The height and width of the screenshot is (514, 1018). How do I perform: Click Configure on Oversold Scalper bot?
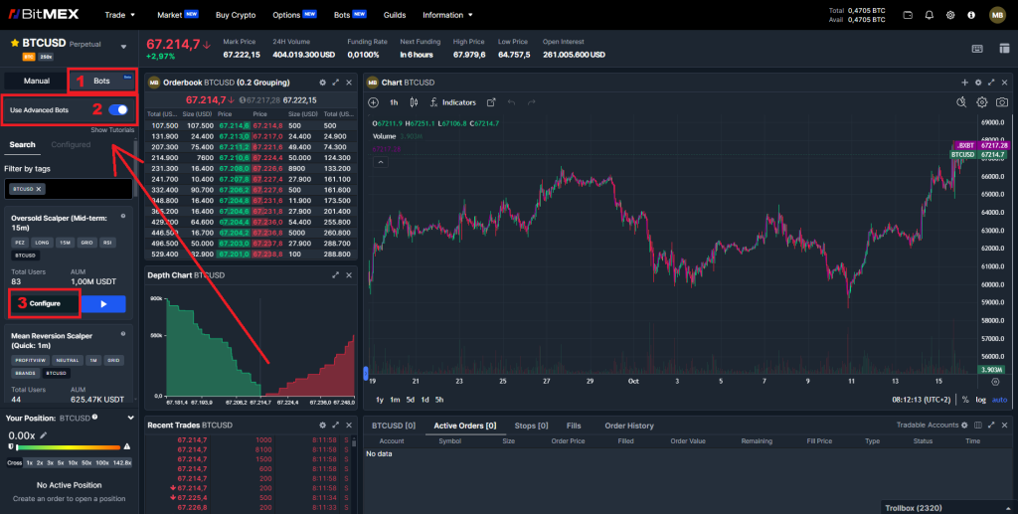(x=44, y=303)
